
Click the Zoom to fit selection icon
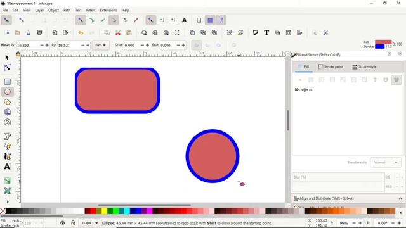coord(144,33)
